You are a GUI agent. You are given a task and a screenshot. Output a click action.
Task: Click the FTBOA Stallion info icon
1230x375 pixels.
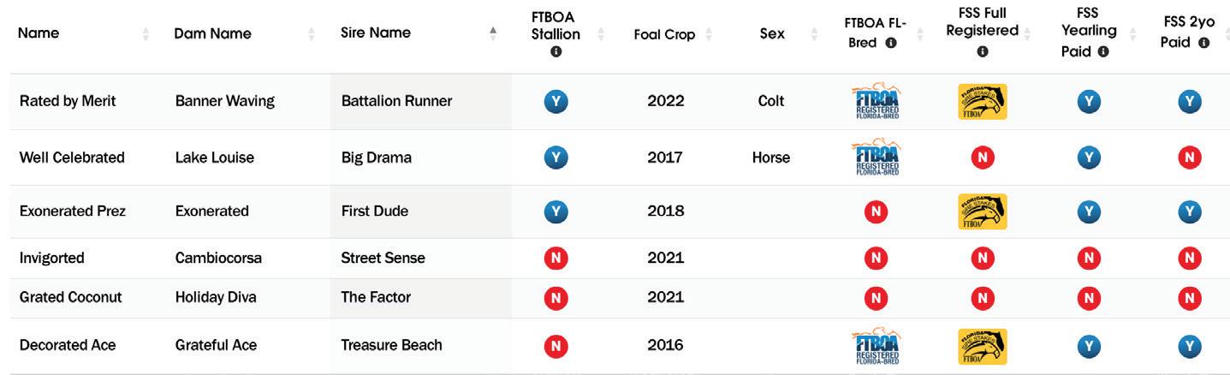click(x=556, y=52)
